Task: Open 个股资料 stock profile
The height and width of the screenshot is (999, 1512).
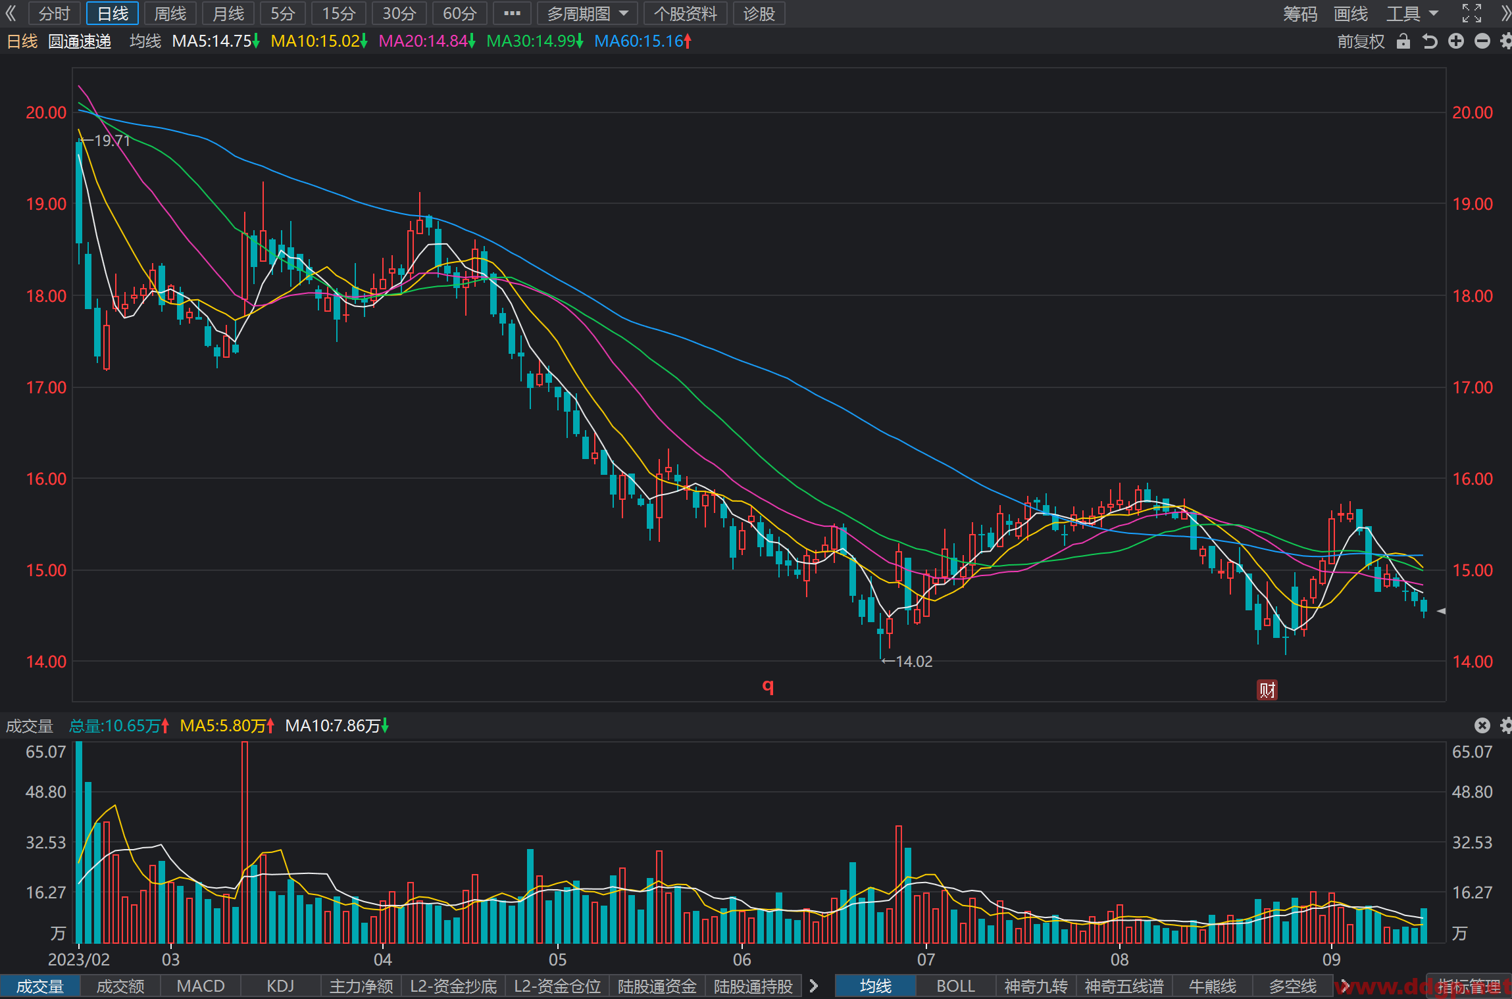Action: pyautogui.click(x=685, y=14)
